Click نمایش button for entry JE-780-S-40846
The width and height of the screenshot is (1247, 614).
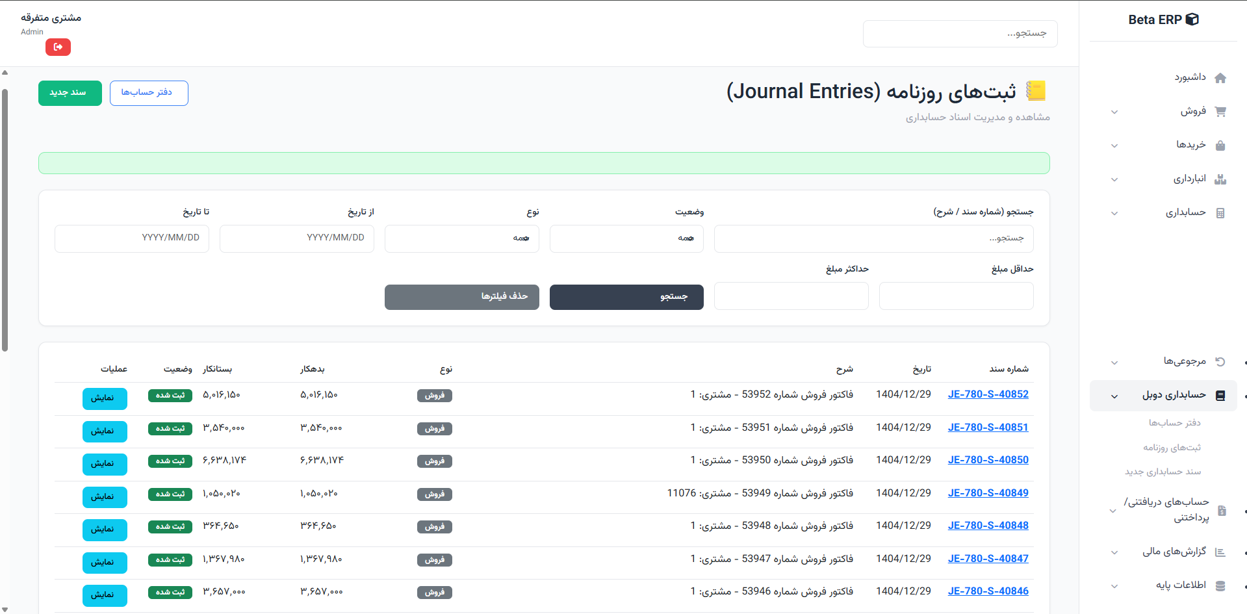click(105, 595)
